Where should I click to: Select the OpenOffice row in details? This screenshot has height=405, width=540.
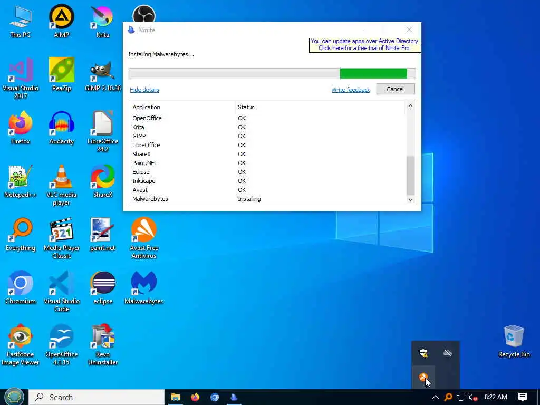[x=268, y=118]
